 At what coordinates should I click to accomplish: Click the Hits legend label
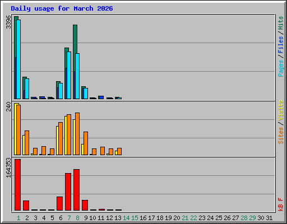[x=281, y=23]
